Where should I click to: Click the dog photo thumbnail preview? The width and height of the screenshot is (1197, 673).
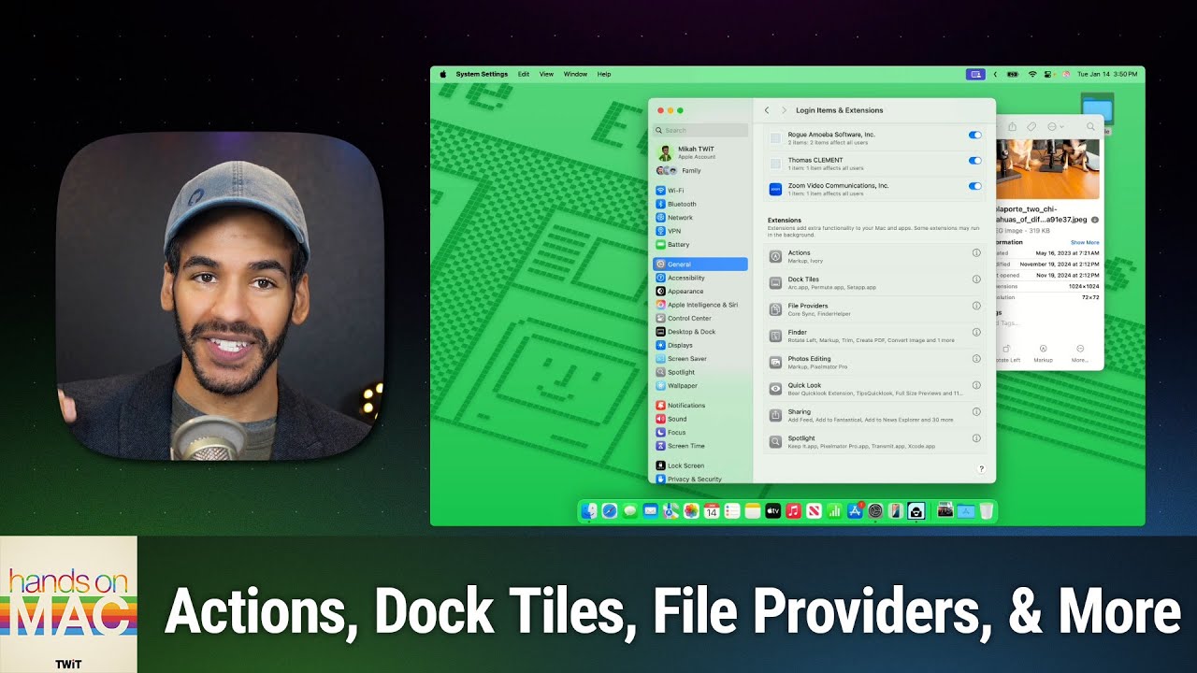pos(1048,168)
